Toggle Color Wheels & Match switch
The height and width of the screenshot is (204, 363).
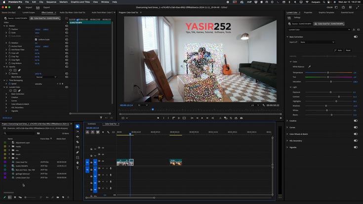pos(356,134)
